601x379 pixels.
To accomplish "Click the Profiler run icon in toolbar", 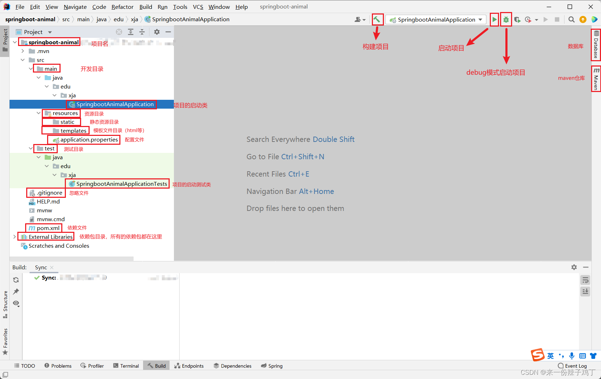I will [x=528, y=19].
